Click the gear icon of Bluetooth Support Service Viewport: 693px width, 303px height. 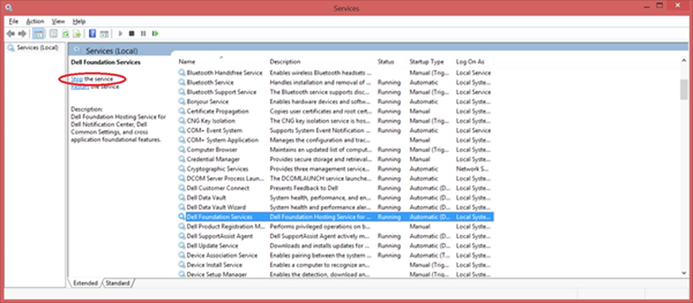pos(182,92)
